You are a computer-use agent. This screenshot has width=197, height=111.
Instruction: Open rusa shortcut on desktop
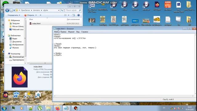(125, 6)
